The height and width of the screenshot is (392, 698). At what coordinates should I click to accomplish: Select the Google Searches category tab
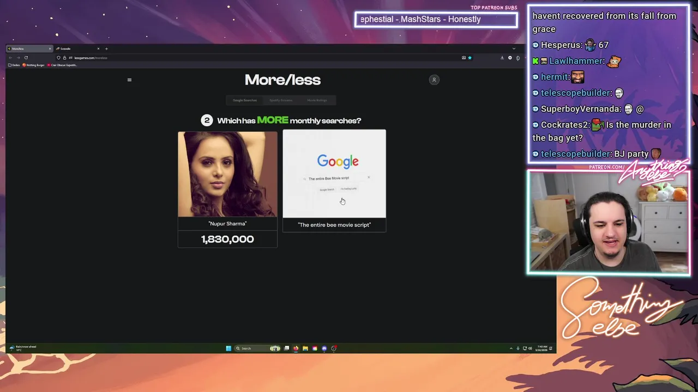click(x=245, y=100)
